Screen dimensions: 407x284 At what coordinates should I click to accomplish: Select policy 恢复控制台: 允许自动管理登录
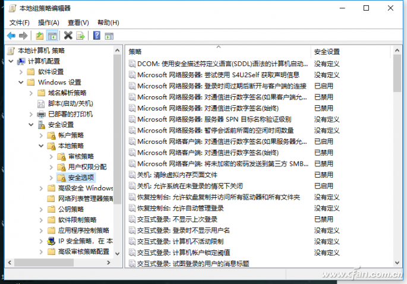(x=180, y=208)
